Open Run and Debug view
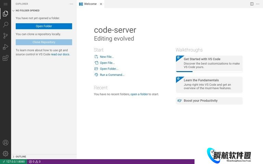 pos(5,47)
